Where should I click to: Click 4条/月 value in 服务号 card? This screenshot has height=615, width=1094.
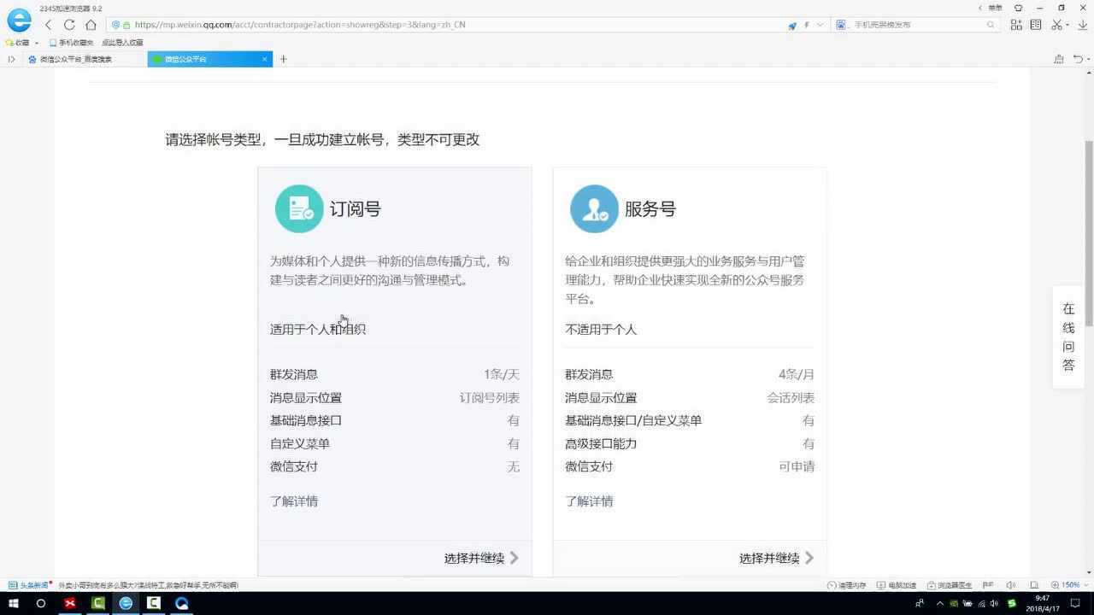797,374
